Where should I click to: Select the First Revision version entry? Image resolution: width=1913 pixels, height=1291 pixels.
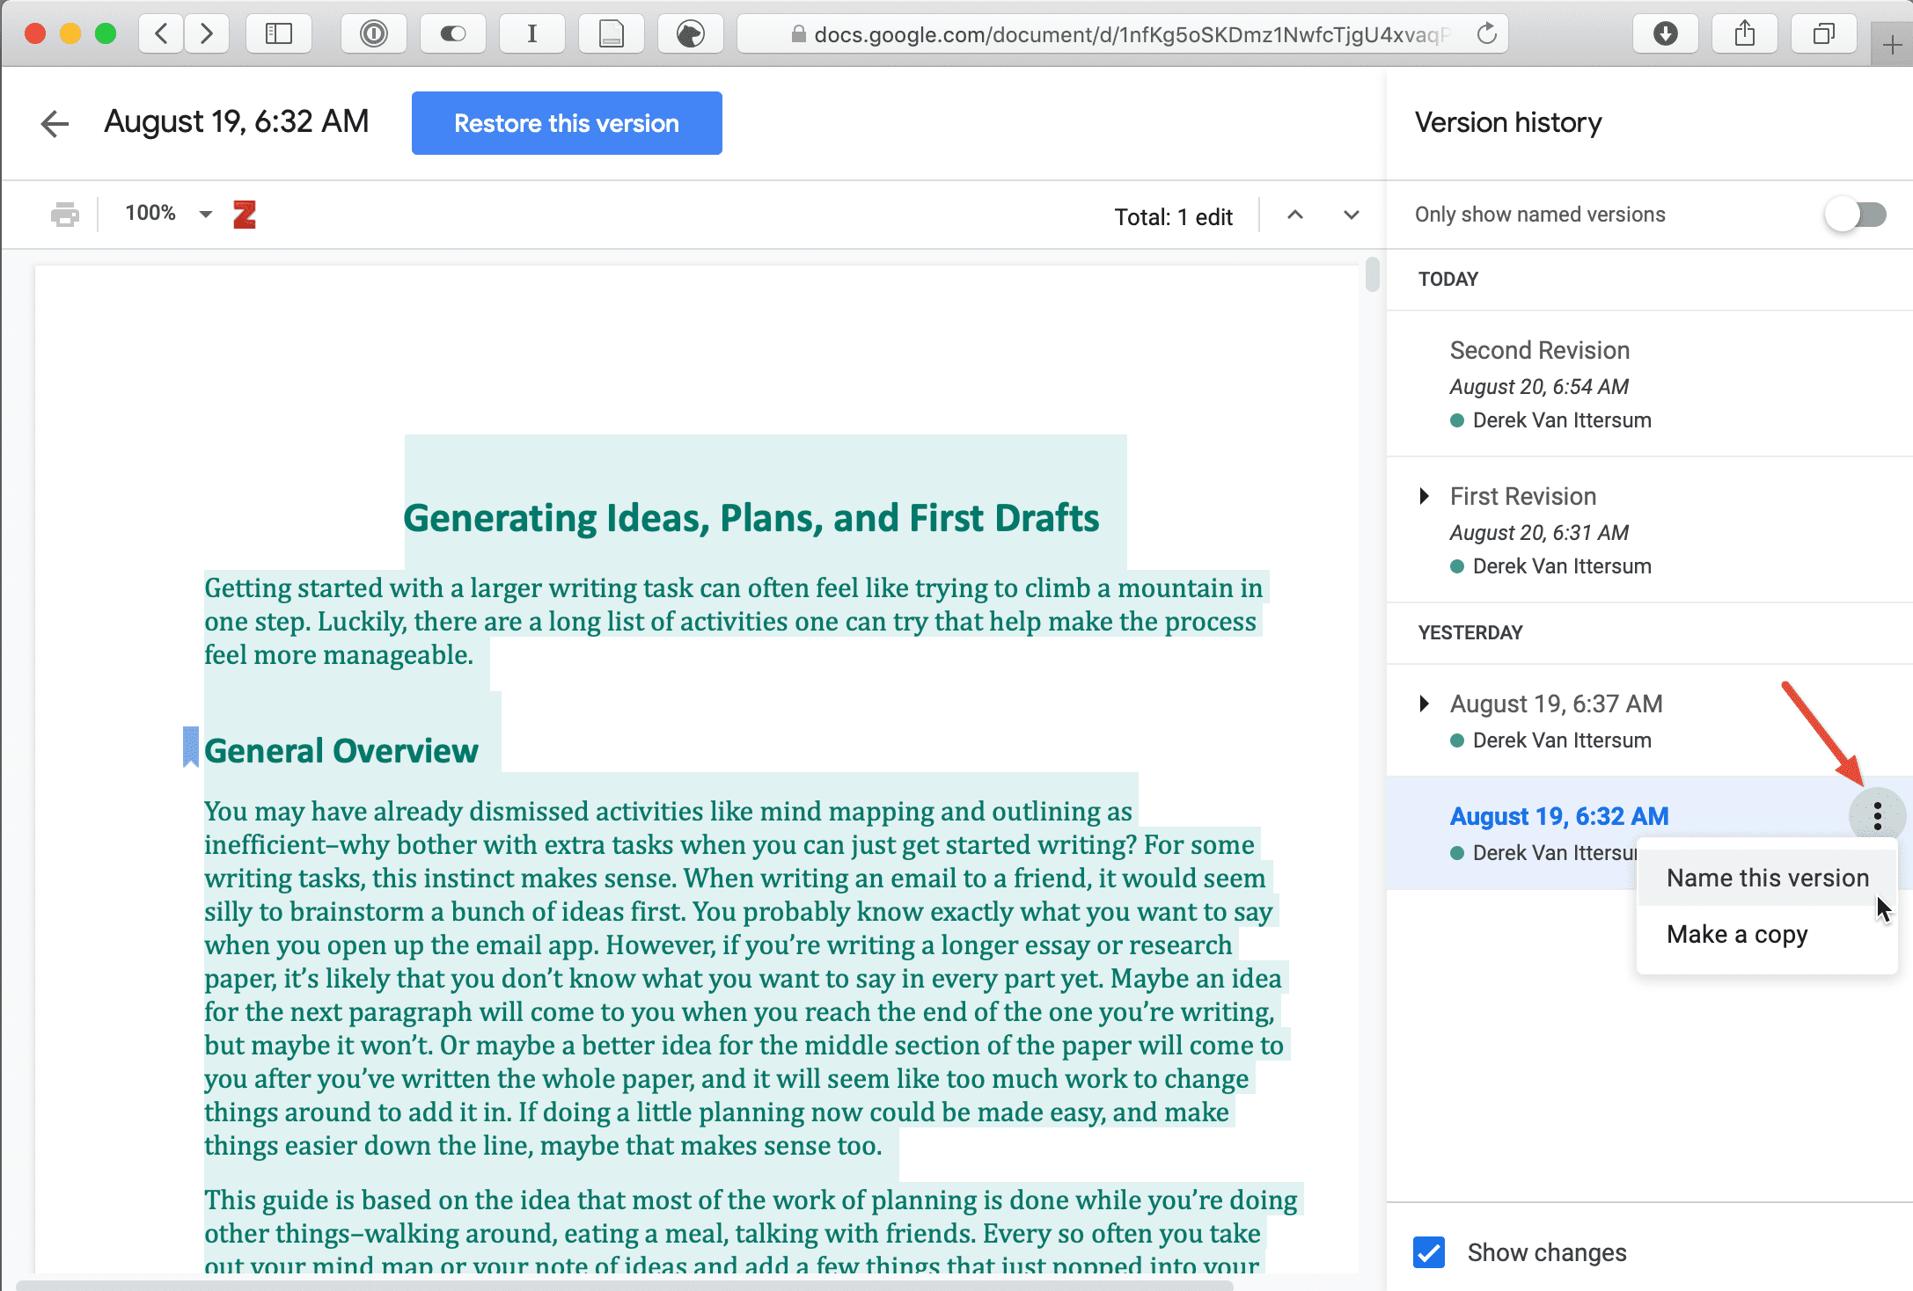(x=1649, y=529)
